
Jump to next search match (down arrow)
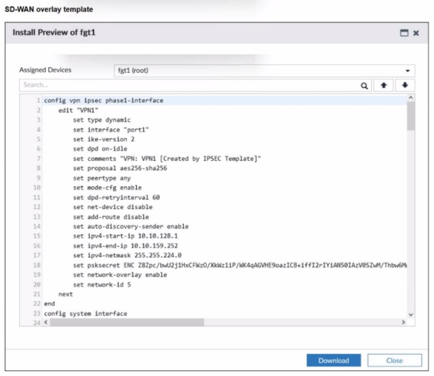(x=405, y=86)
